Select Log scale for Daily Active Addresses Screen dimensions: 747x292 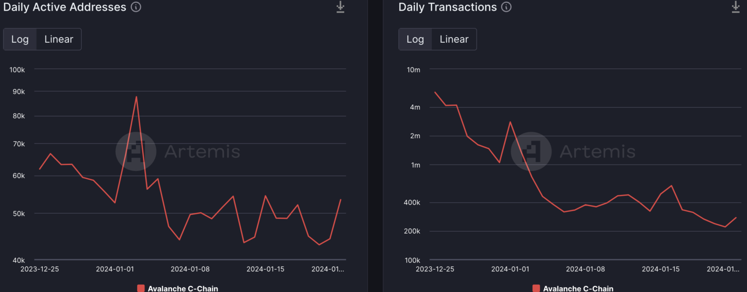[x=20, y=39]
